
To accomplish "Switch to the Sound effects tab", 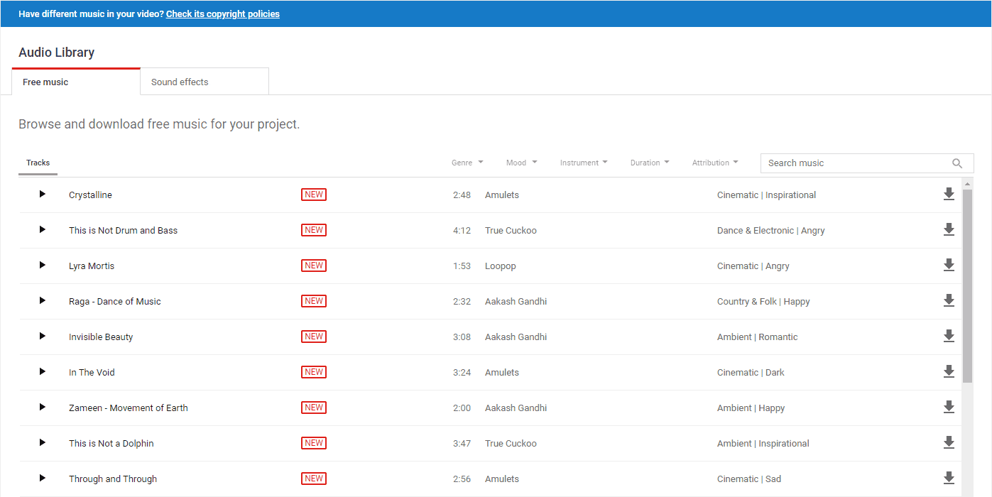I will click(x=205, y=82).
